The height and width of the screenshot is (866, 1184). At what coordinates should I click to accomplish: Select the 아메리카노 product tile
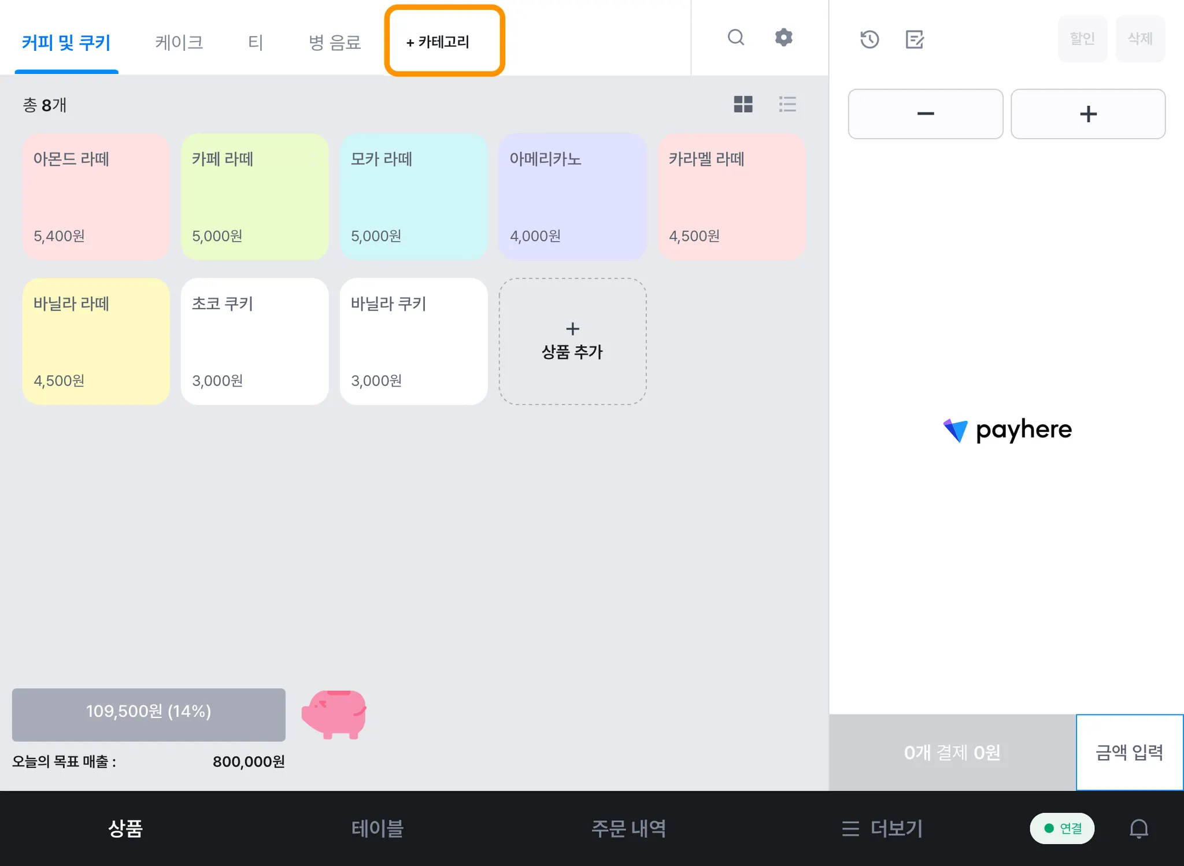tap(572, 197)
